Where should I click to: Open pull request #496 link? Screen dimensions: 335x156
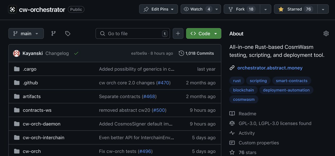[x=145, y=151]
